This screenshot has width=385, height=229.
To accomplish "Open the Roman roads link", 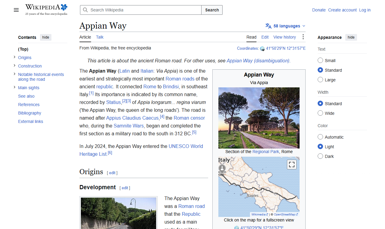I will click(180, 79).
